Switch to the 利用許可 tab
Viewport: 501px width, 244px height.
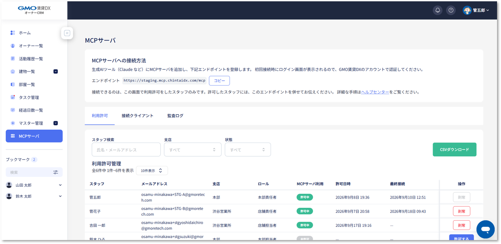(x=100, y=116)
